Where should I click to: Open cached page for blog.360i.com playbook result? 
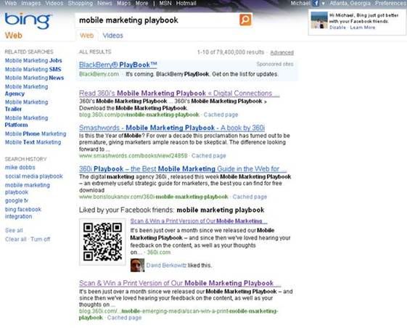pyautogui.click(x=221, y=115)
